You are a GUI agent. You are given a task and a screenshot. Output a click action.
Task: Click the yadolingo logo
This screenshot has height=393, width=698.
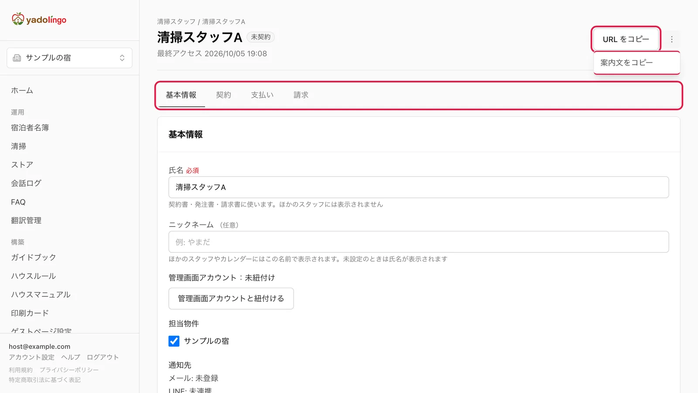[x=39, y=19]
